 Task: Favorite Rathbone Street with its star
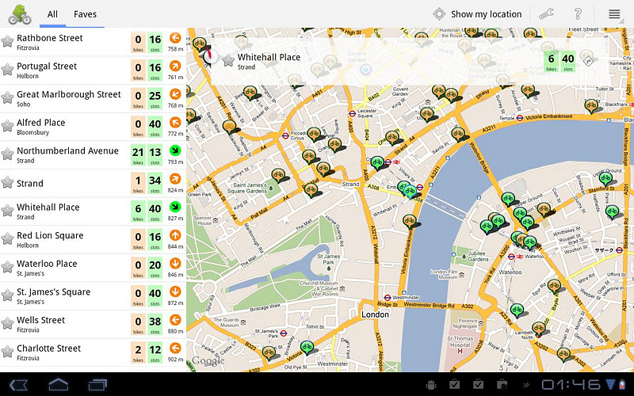7,41
